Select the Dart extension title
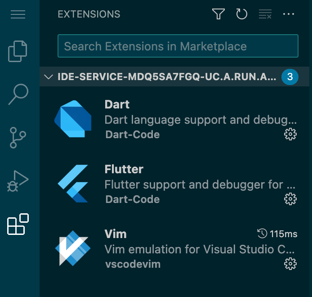Viewport: 312px width, 297px height. click(x=117, y=104)
